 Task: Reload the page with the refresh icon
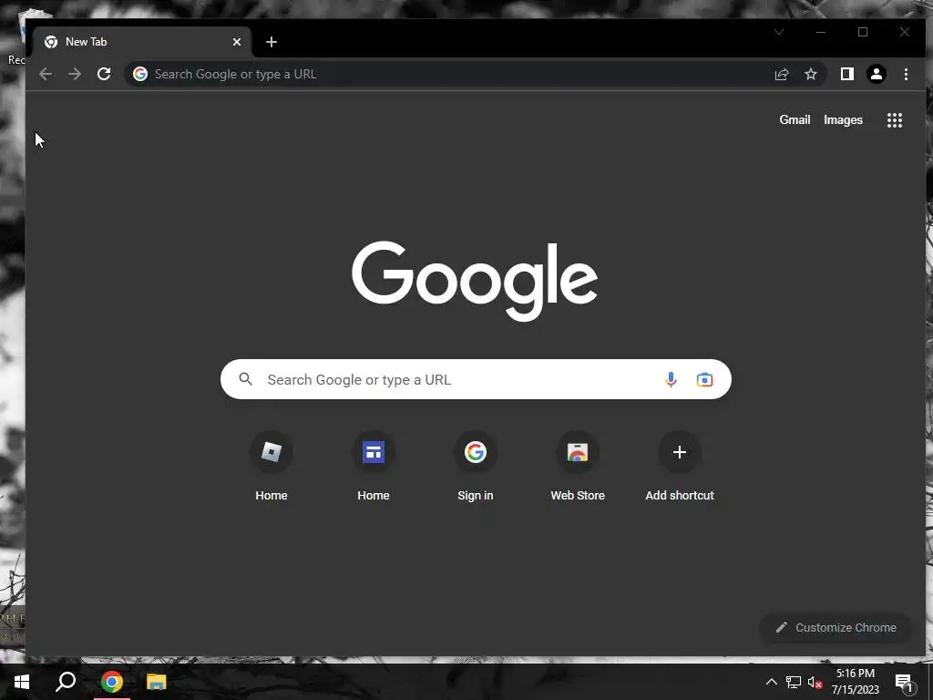104,74
